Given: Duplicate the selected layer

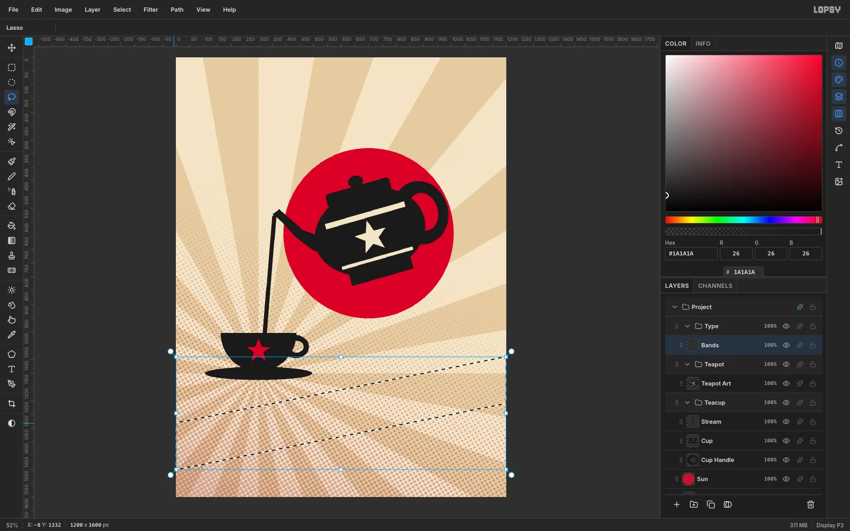Looking at the screenshot, I should click(711, 504).
